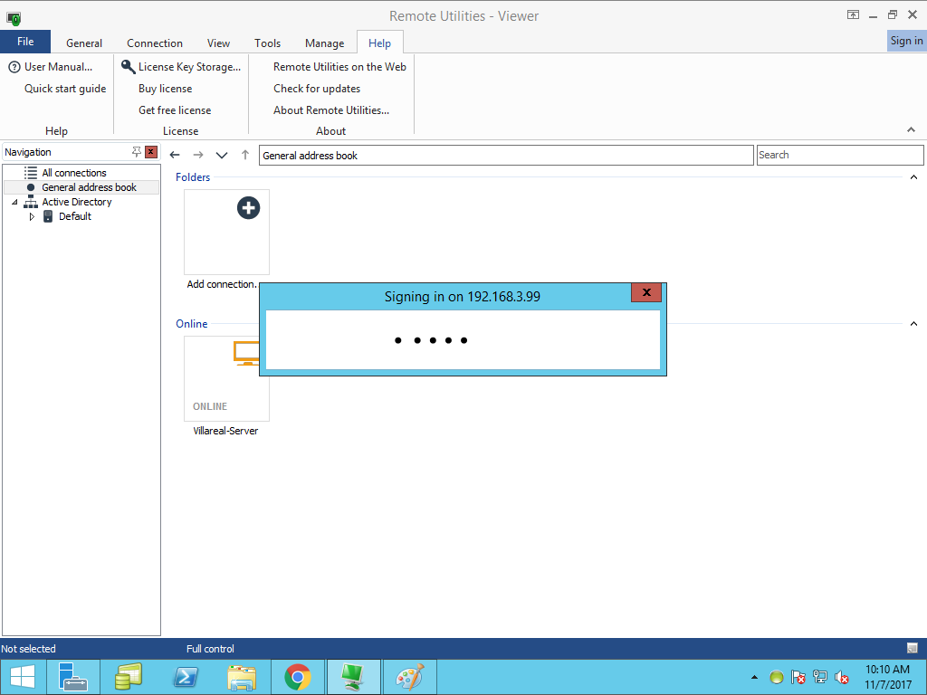The height and width of the screenshot is (695, 927).
Task: Click Check for updates
Action: click(x=317, y=89)
